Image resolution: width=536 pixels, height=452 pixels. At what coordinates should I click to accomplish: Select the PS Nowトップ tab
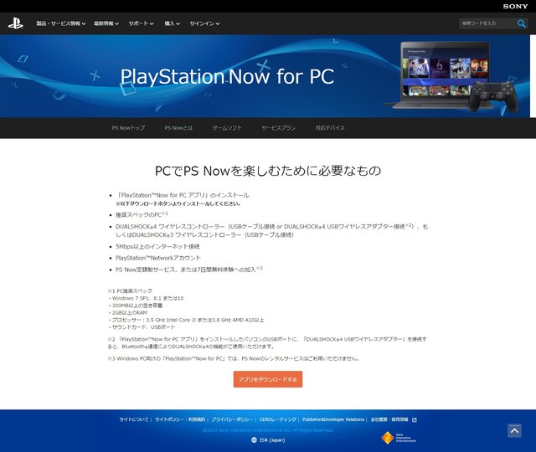point(128,128)
